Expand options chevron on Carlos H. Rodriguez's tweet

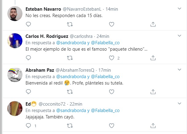pos(180,36)
